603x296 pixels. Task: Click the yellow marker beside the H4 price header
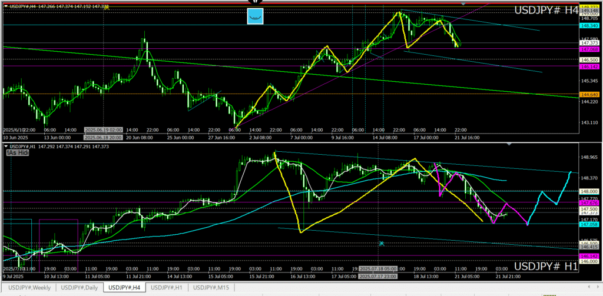[x=106, y=6]
